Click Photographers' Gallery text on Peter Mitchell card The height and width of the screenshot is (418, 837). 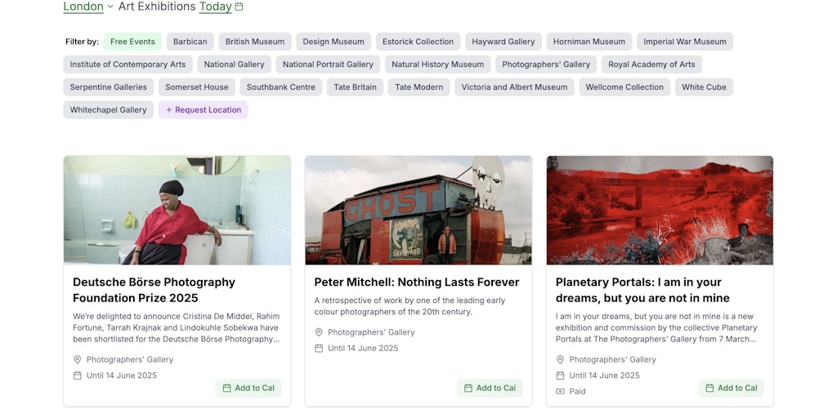(x=371, y=332)
